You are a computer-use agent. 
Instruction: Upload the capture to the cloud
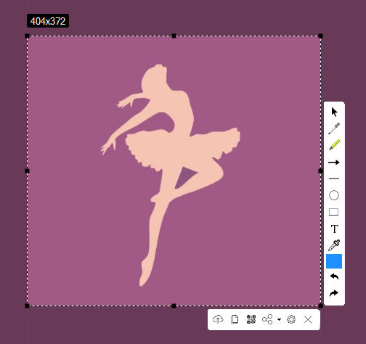tap(218, 319)
